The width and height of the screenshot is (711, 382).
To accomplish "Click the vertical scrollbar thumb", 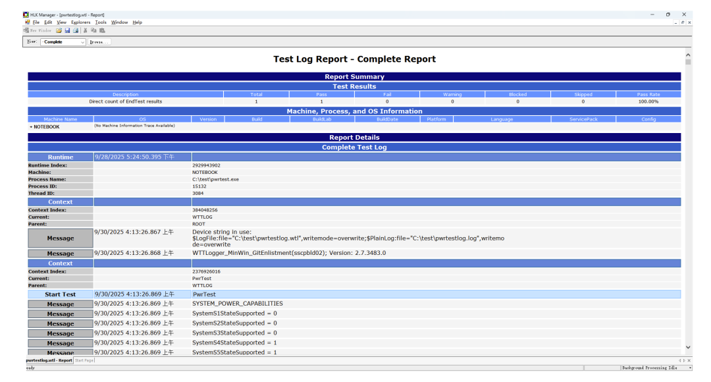I will 688,62.
